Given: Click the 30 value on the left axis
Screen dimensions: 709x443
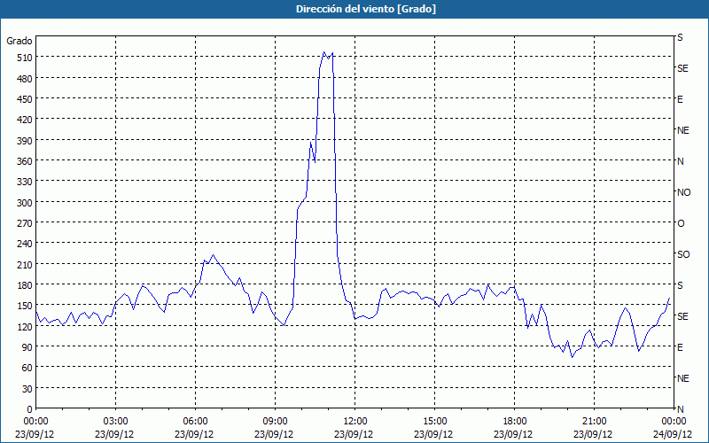Looking at the screenshot, I should [x=27, y=389].
